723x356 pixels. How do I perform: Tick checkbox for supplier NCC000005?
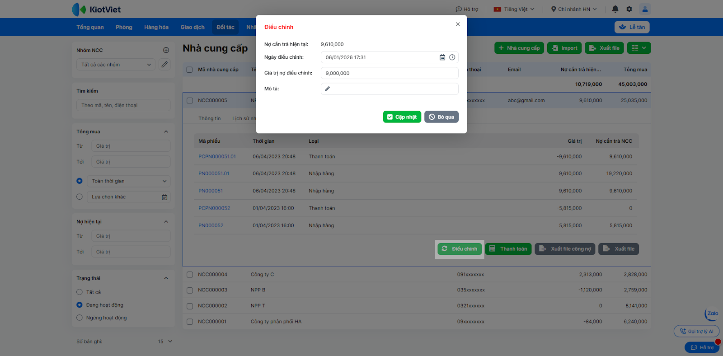pos(190,101)
